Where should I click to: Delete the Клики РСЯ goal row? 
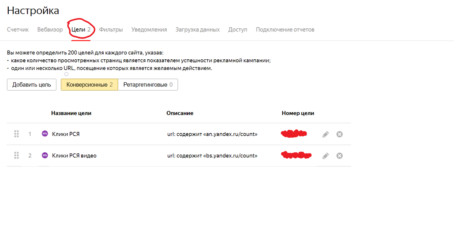(340, 134)
